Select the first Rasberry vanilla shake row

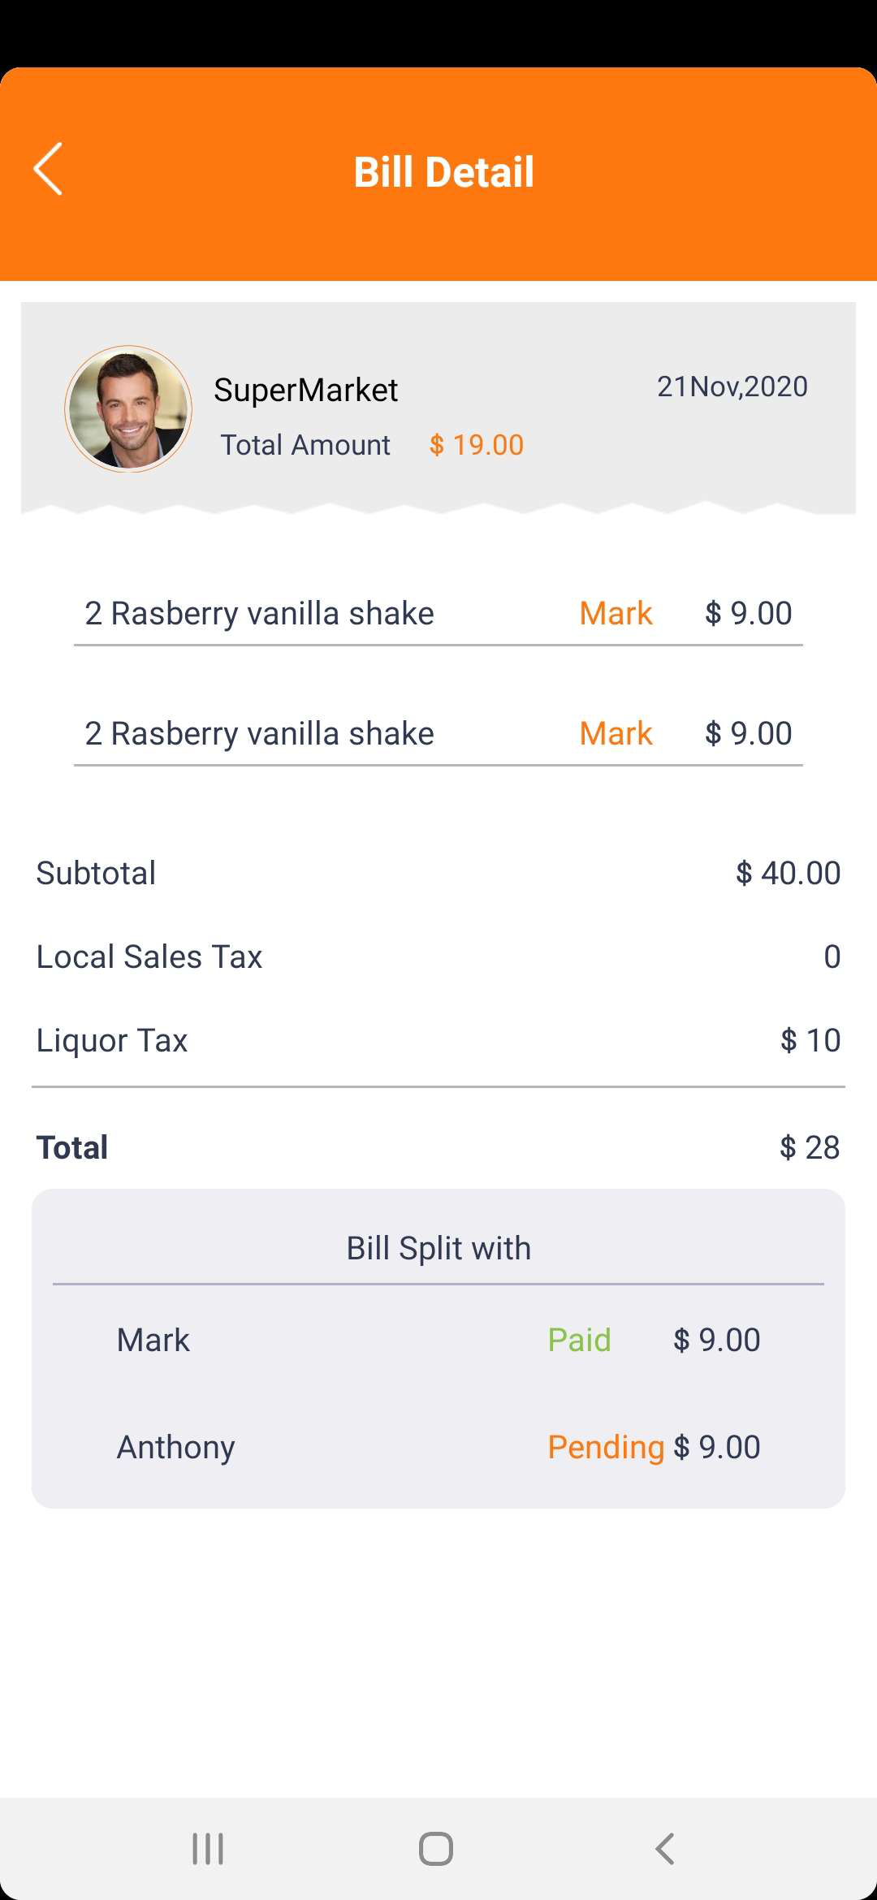click(260, 614)
